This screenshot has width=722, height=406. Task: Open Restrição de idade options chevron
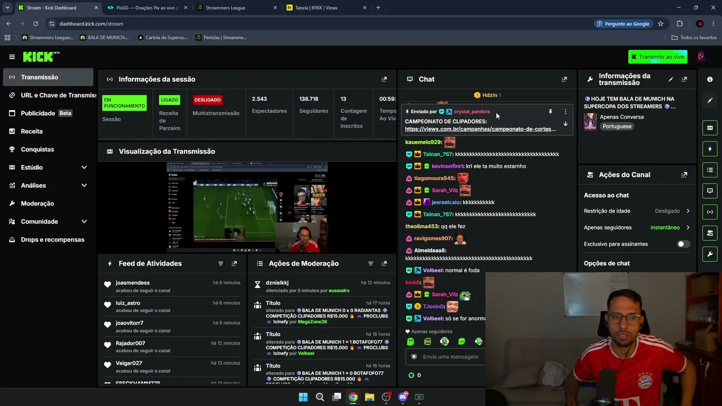tap(688, 211)
